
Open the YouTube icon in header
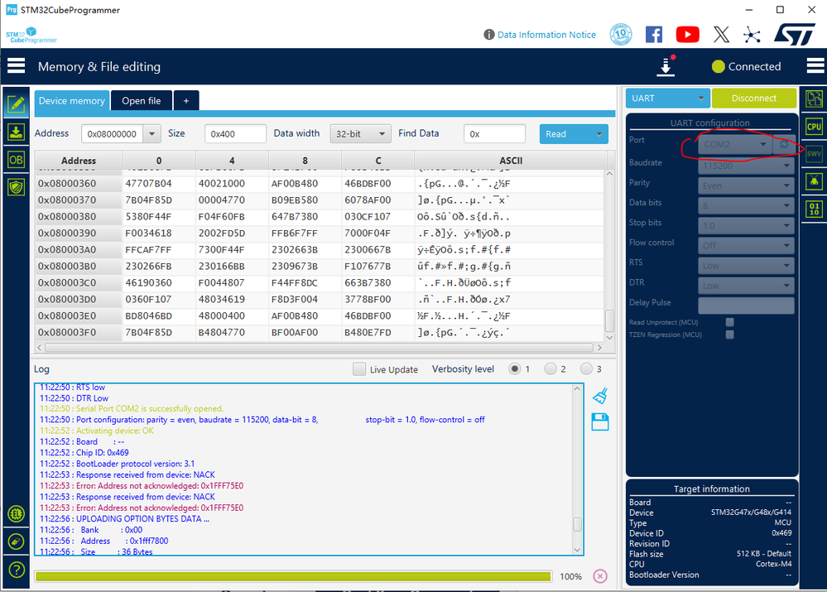(688, 35)
